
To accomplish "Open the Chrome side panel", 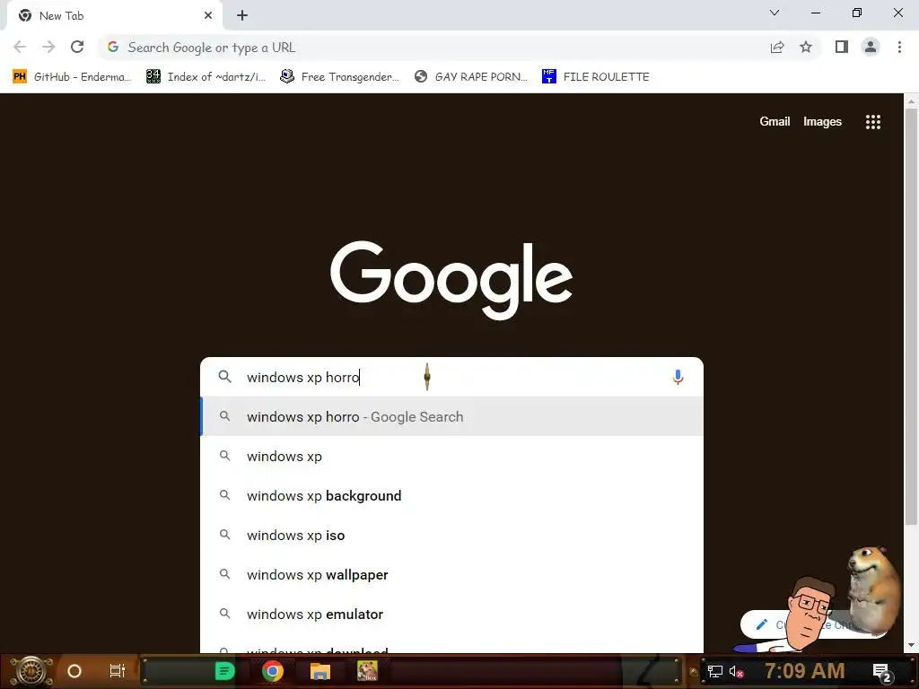I will coord(842,47).
